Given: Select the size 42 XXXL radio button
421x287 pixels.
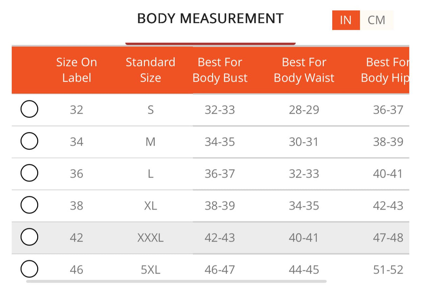Looking at the screenshot, I should click(x=29, y=237).
